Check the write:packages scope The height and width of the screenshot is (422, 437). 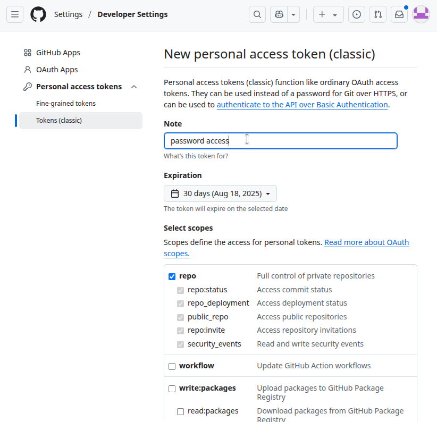coord(172,389)
